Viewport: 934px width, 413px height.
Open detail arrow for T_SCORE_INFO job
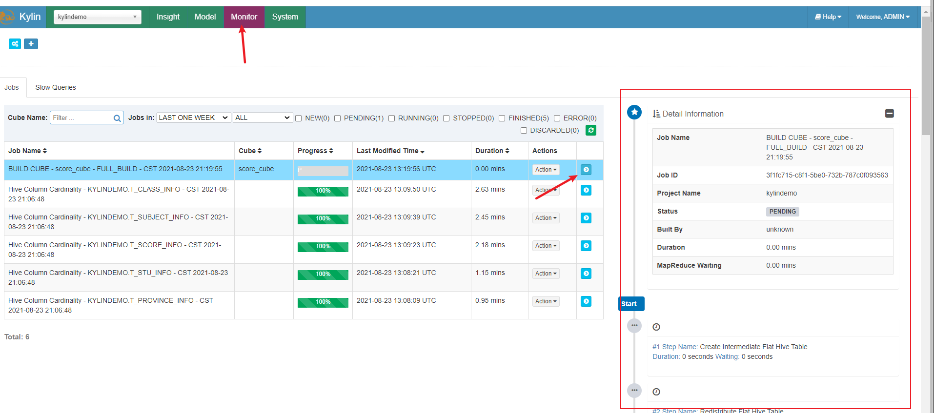pos(586,246)
